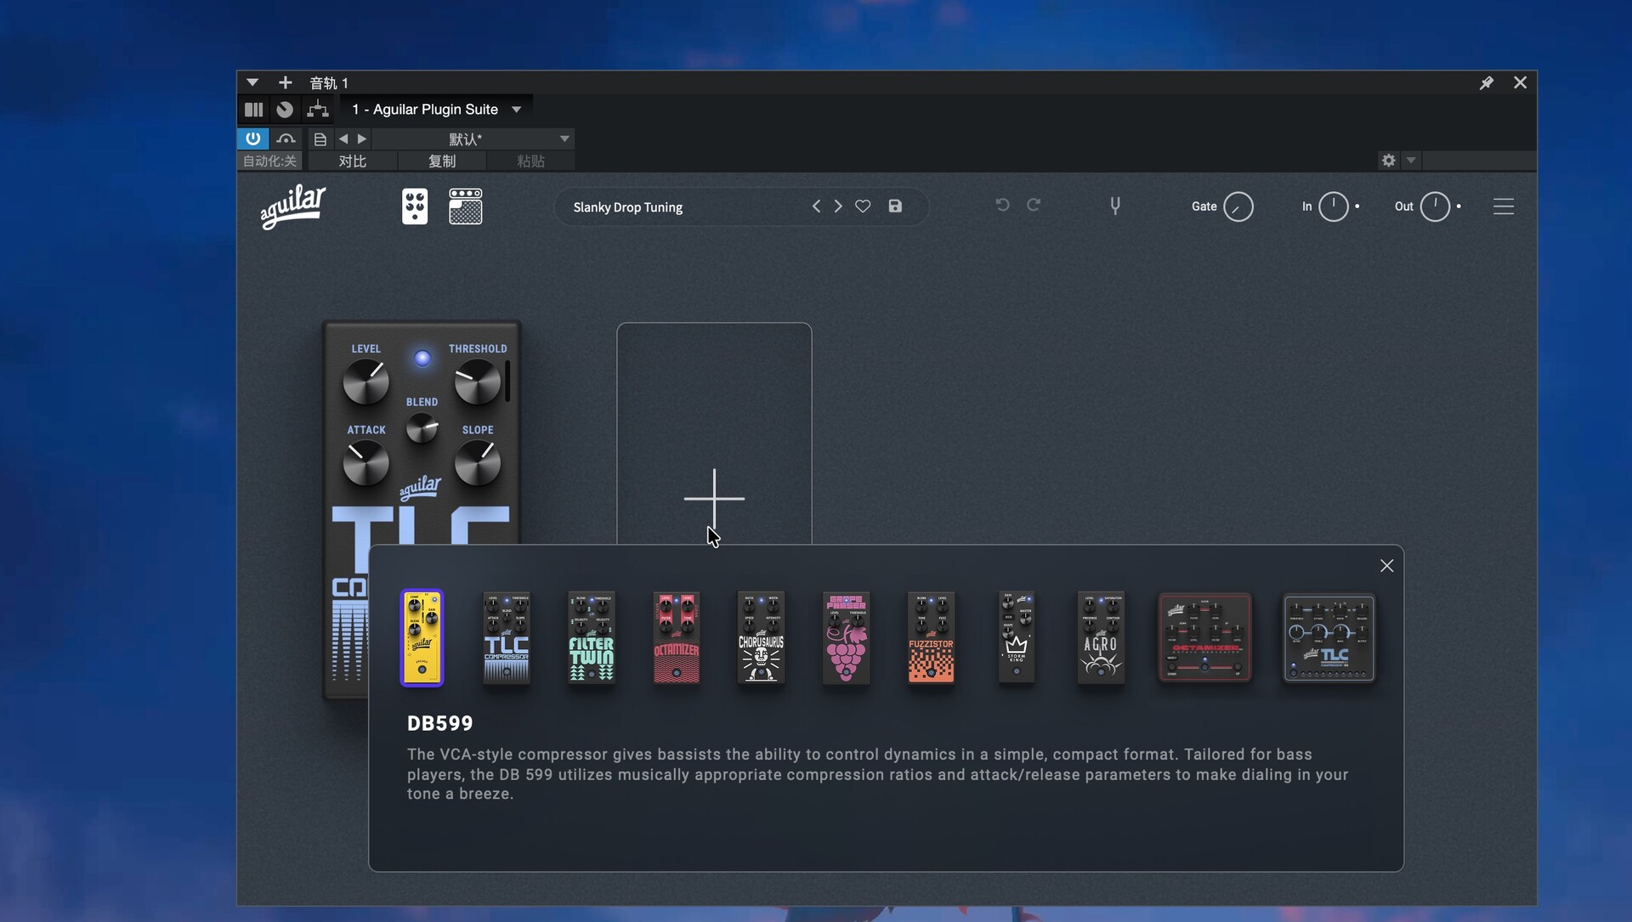Save preset with floppy disk icon
This screenshot has width=1632, height=922.
[895, 206]
